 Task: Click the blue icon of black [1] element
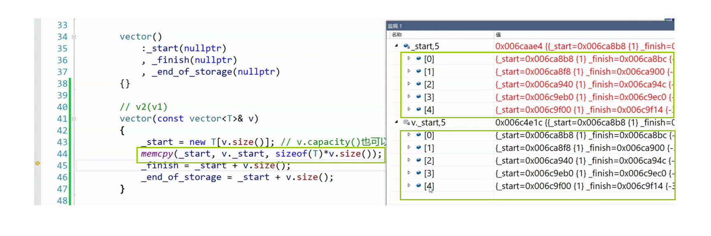click(x=418, y=148)
